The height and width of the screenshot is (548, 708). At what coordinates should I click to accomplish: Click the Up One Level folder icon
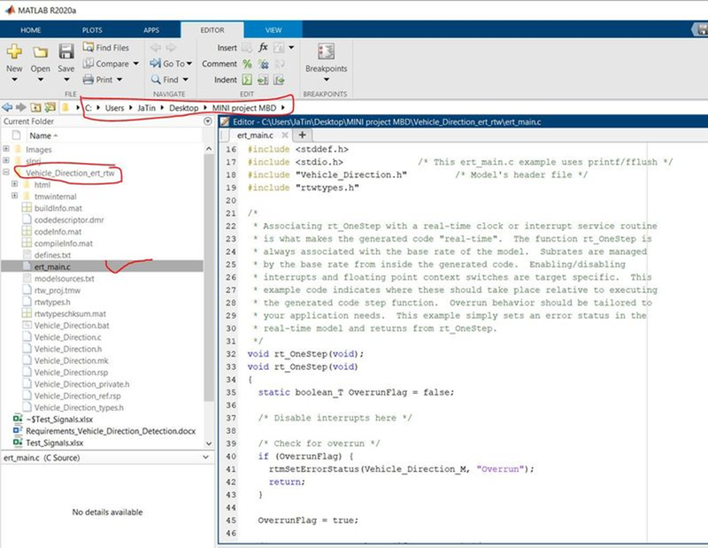click(x=35, y=107)
